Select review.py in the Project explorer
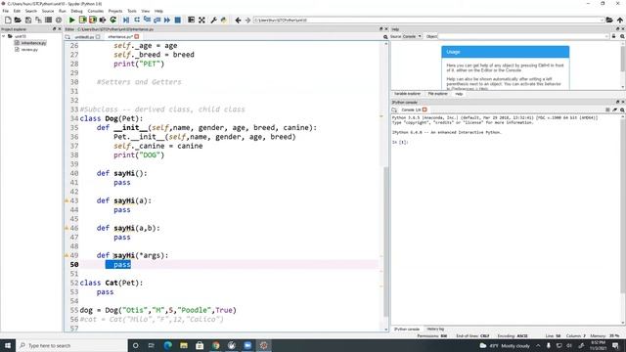The height and width of the screenshot is (352, 626). (29, 50)
